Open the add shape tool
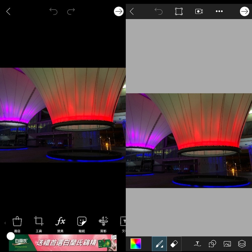Image resolution: width=252 pixels, height=252 pixels. point(212,244)
